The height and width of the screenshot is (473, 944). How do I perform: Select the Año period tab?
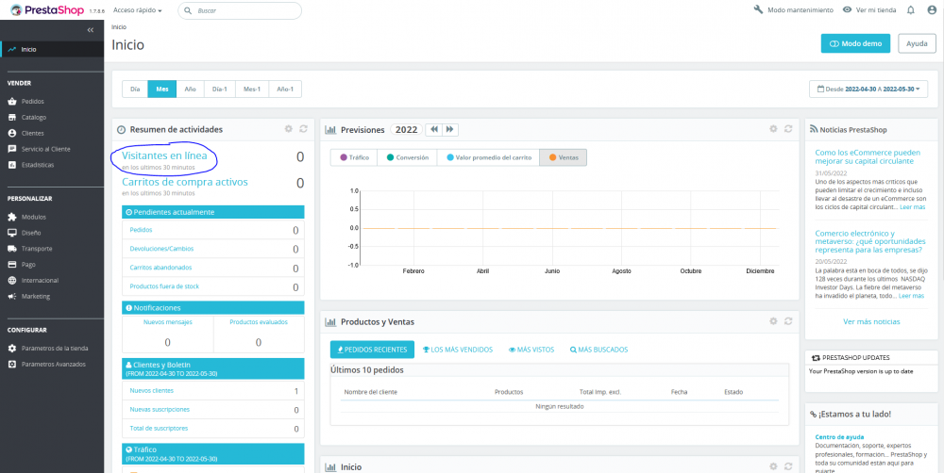tap(190, 89)
